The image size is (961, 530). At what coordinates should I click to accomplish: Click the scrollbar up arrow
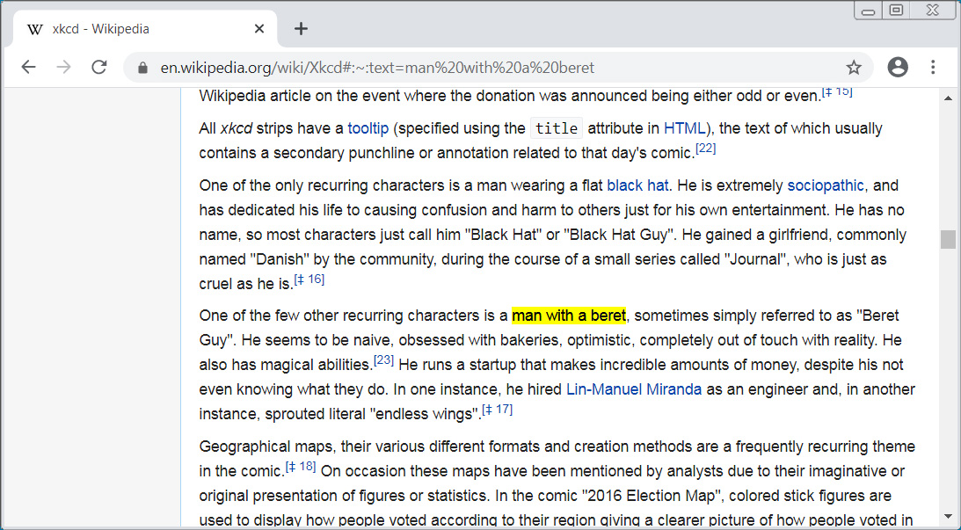point(948,98)
